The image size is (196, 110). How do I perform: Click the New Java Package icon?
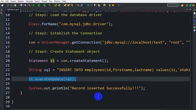[x=56, y=5]
